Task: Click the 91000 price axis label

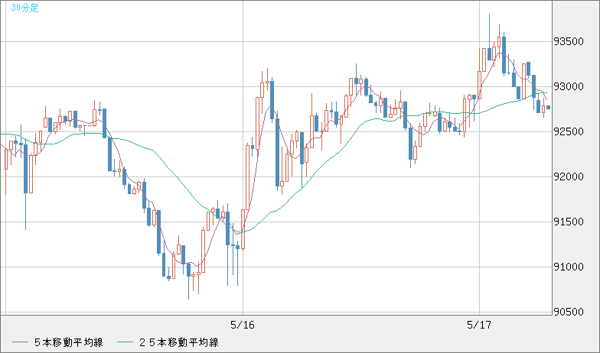Action: pyautogui.click(x=569, y=267)
